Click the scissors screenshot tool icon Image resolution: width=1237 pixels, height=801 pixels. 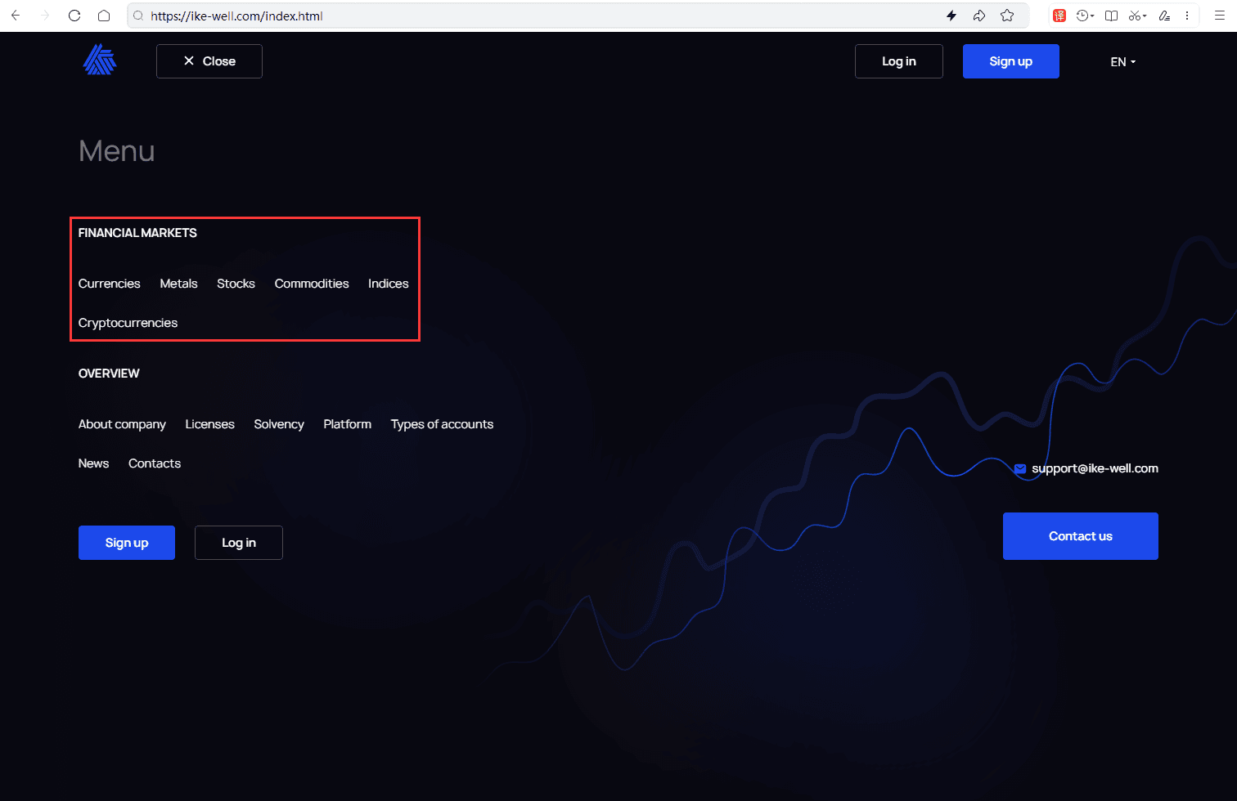coord(1136,16)
